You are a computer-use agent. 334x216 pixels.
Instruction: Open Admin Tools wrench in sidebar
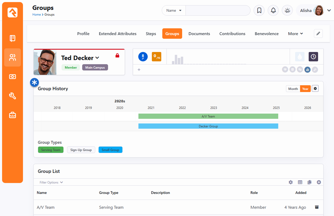[x=13, y=96]
